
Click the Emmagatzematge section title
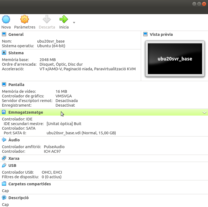pyautogui.click(x=26, y=112)
